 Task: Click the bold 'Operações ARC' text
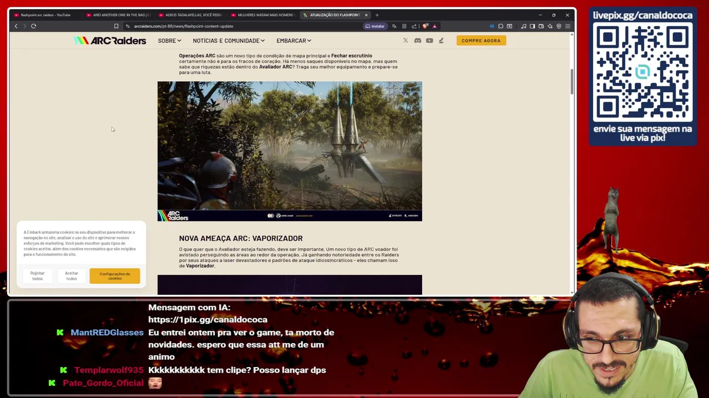pyautogui.click(x=197, y=56)
